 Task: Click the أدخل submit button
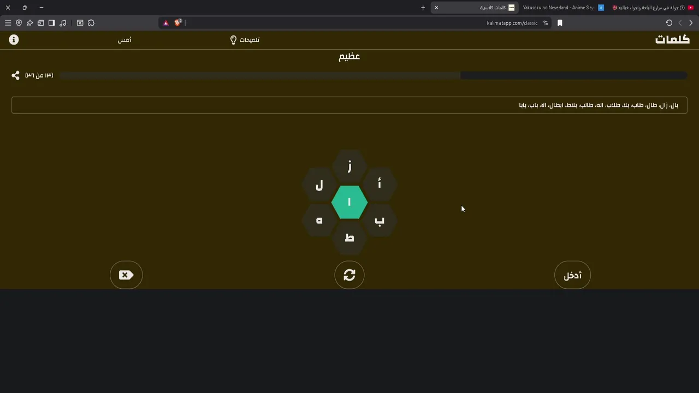click(x=572, y=275)
